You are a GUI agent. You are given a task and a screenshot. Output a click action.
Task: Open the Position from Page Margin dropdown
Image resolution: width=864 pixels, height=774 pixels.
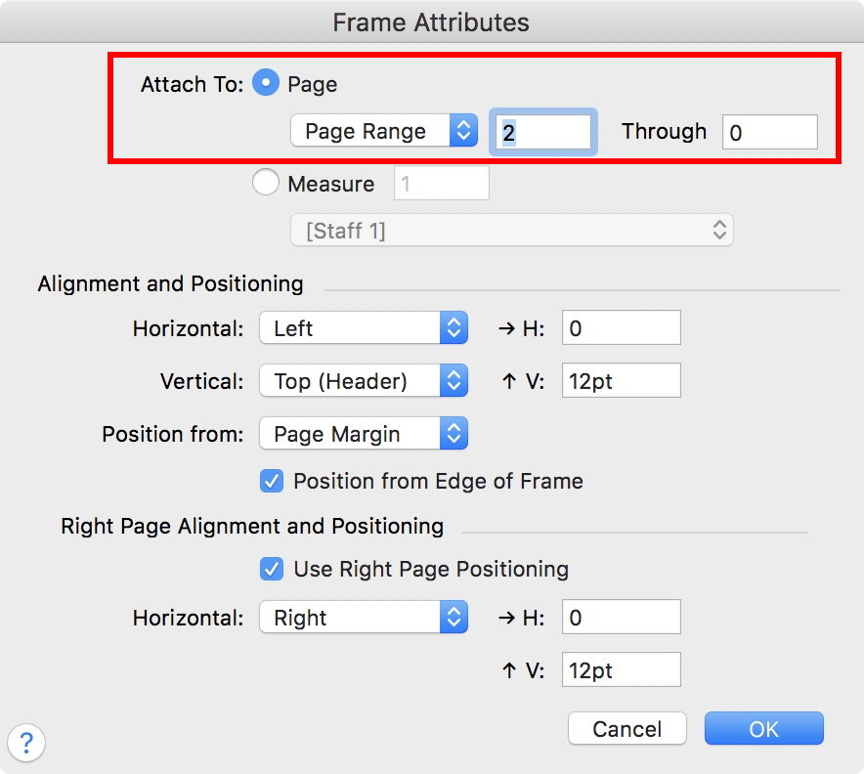click(364, 434)
